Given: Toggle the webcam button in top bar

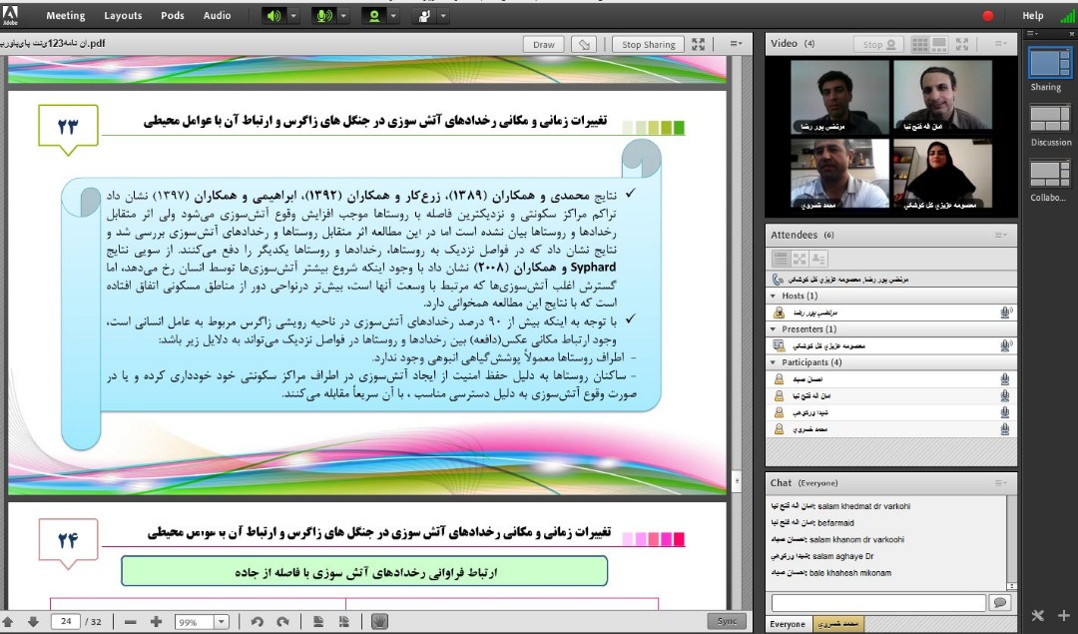Looking at the screenshot, I should [375, 16].
